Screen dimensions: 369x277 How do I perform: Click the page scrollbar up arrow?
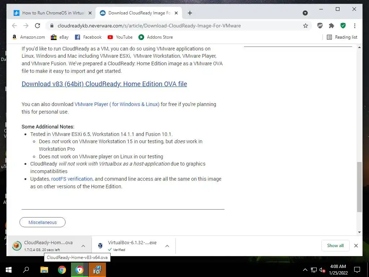pos(359,47)
